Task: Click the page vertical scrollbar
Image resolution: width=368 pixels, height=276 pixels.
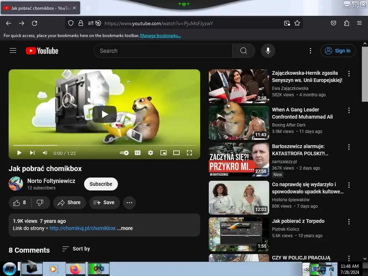Action: coord(365,74)
